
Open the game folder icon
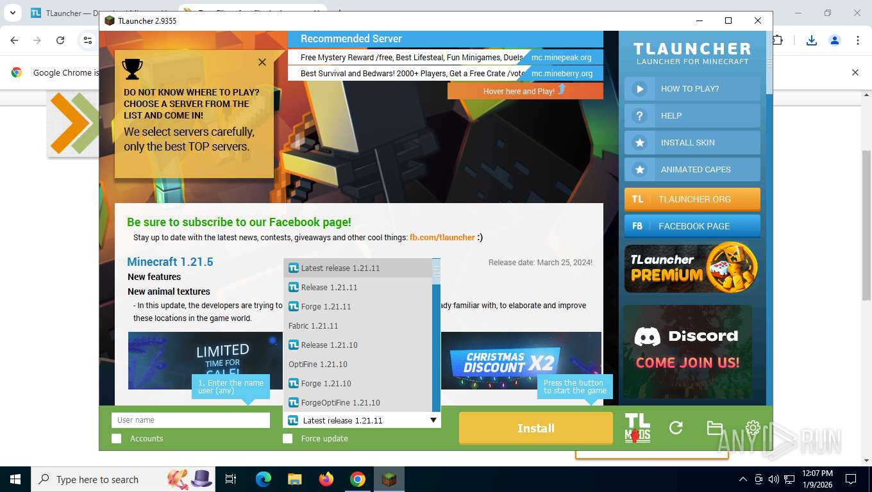(715, 428)
